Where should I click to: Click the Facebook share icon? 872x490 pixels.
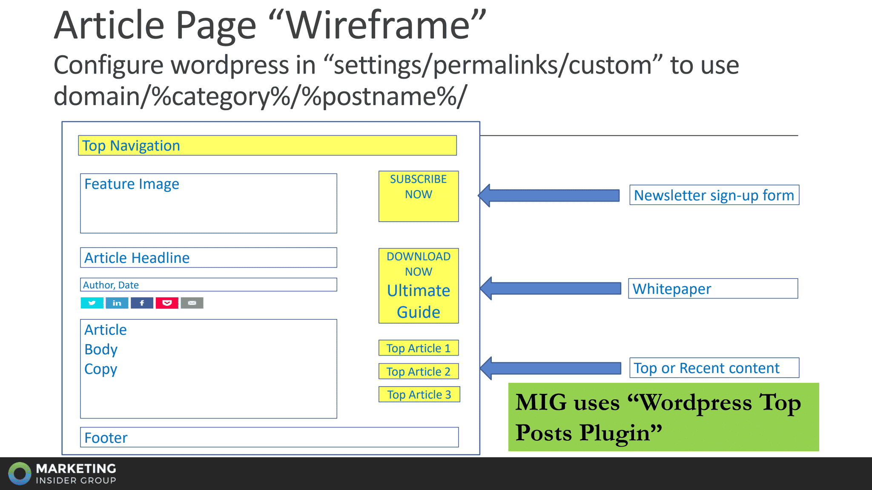[142, 303]
